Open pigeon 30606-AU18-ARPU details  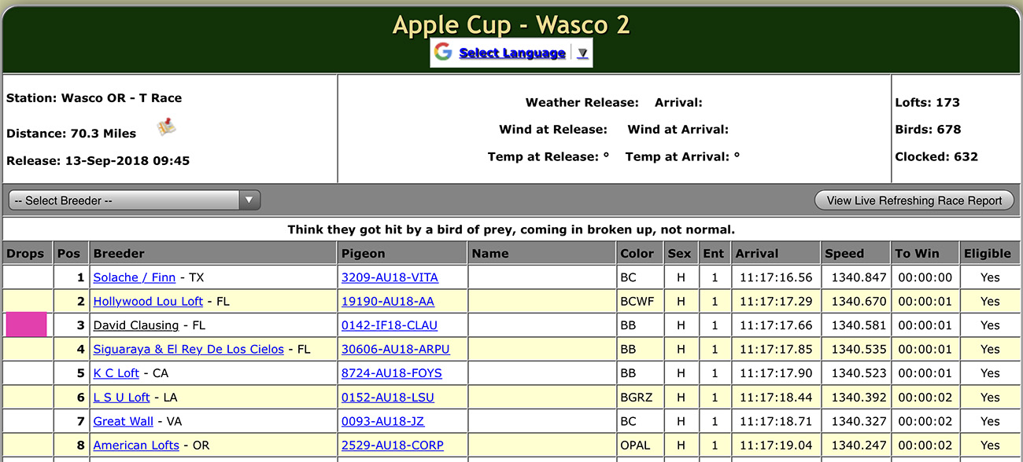tap(396, 349)
